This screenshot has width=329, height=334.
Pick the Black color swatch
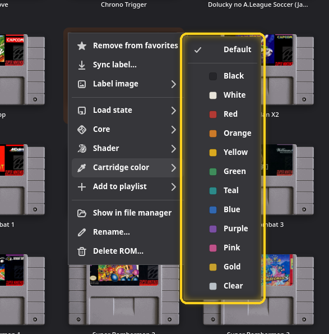tap(213, 76)
